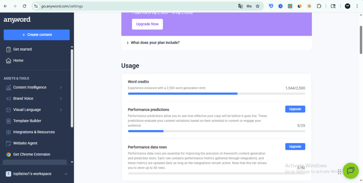Open Integrations & Resources

[x=34, y=132]
